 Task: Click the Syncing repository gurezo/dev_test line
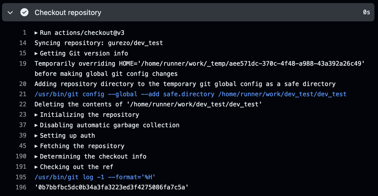click(99, 43)
